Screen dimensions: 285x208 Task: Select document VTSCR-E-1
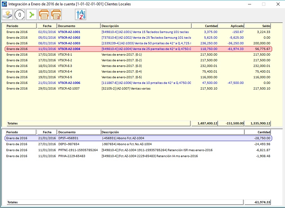[x=65, y=54]
